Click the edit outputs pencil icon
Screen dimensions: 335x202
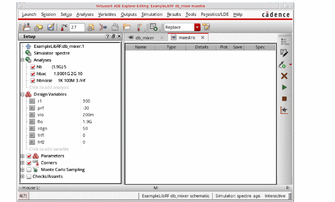[284, 52]
